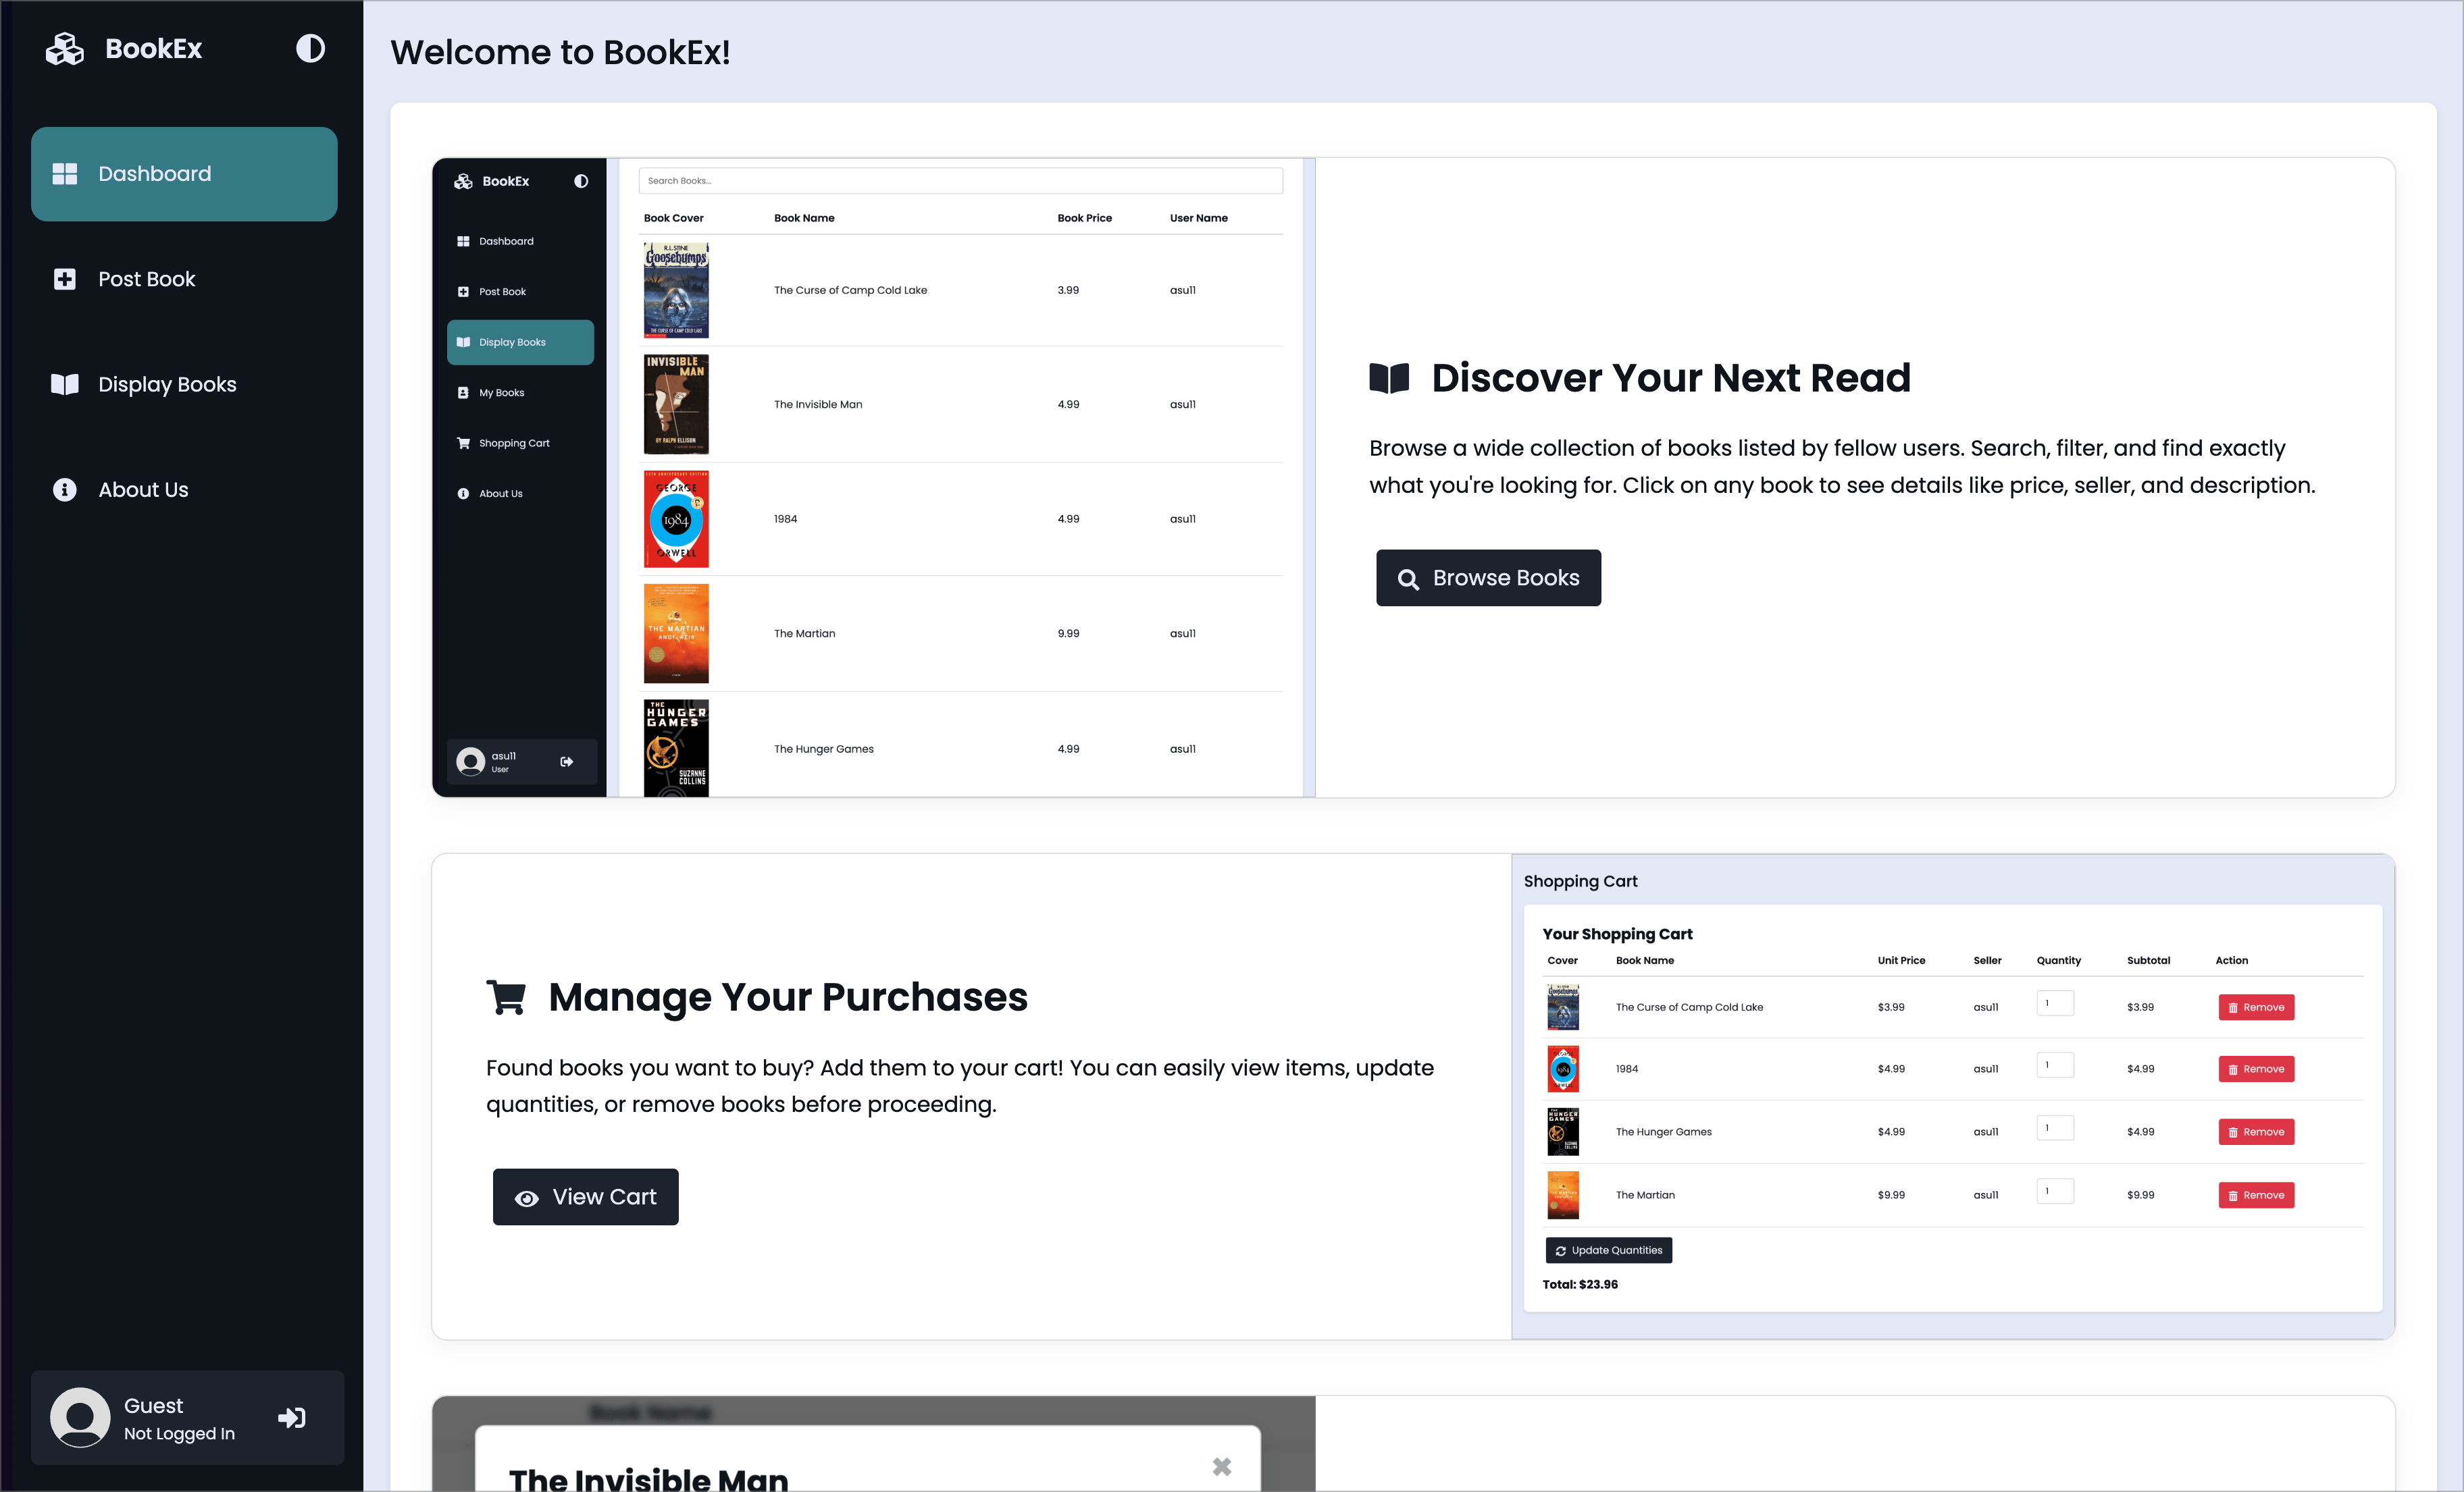Viewport: 2464px width, 1492px height.
Task: Click the login arrow icon beside Guest
Action: (292, 1417)
